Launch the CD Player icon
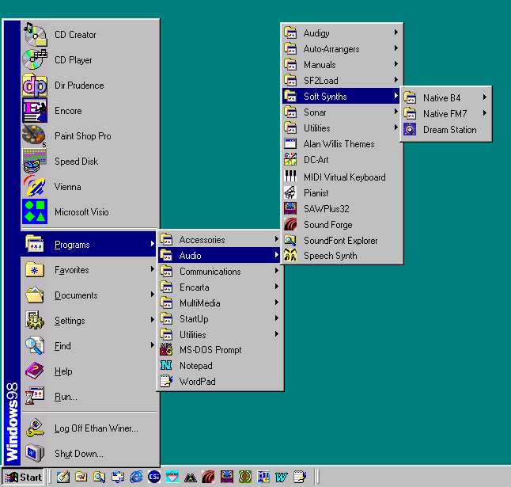The image size is (511, 487). coord(73,60)
